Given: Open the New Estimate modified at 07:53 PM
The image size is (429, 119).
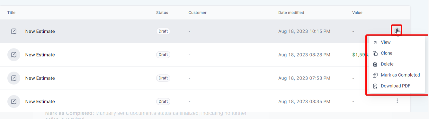Looking at the screenshot, I should 40,78.
